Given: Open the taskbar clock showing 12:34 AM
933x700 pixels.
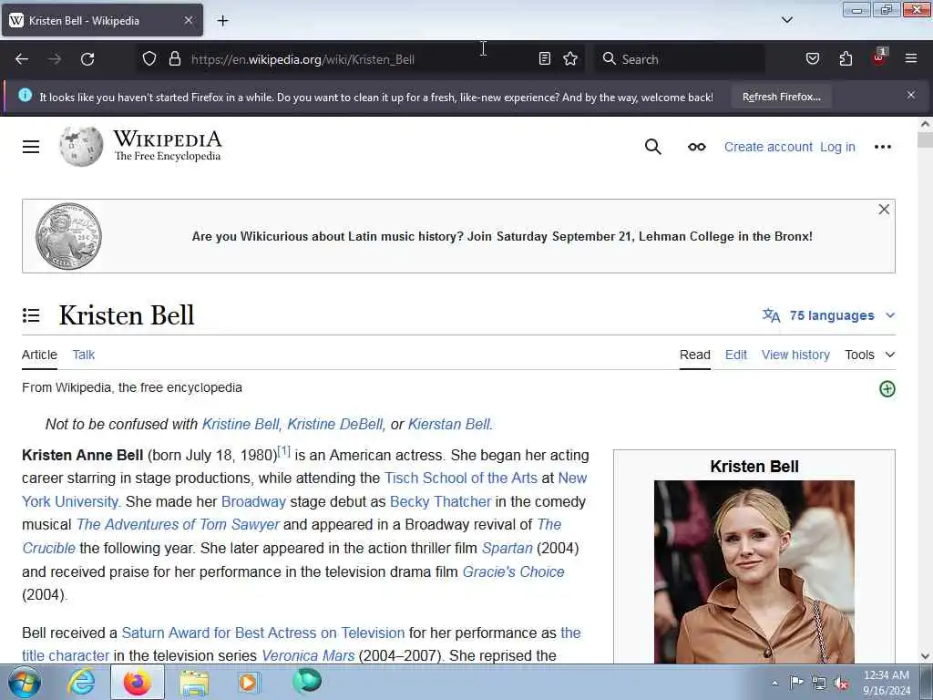Looking at the screenshot, I should tap(886, 683).
